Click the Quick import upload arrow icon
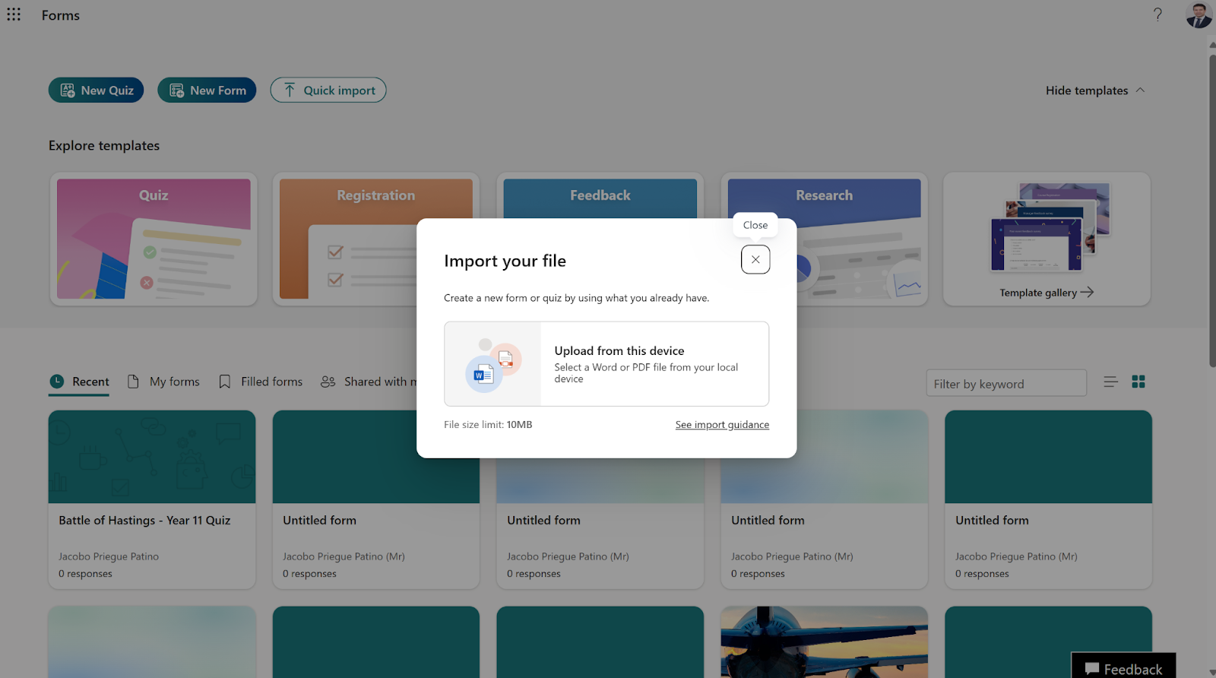The height and width of the screenshot is (678, 1216). pos(290,90)
